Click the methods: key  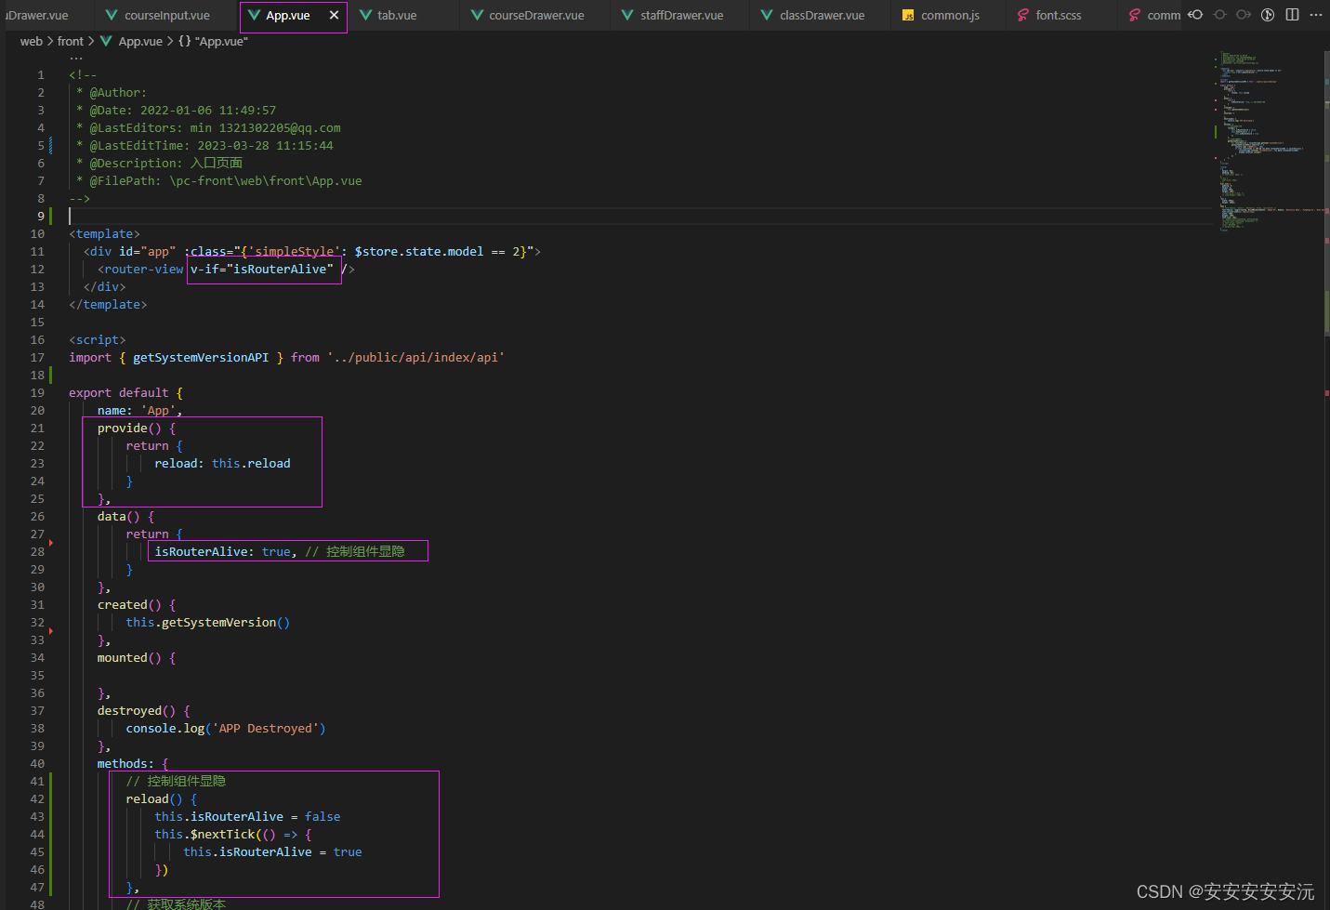pos(125,763)
